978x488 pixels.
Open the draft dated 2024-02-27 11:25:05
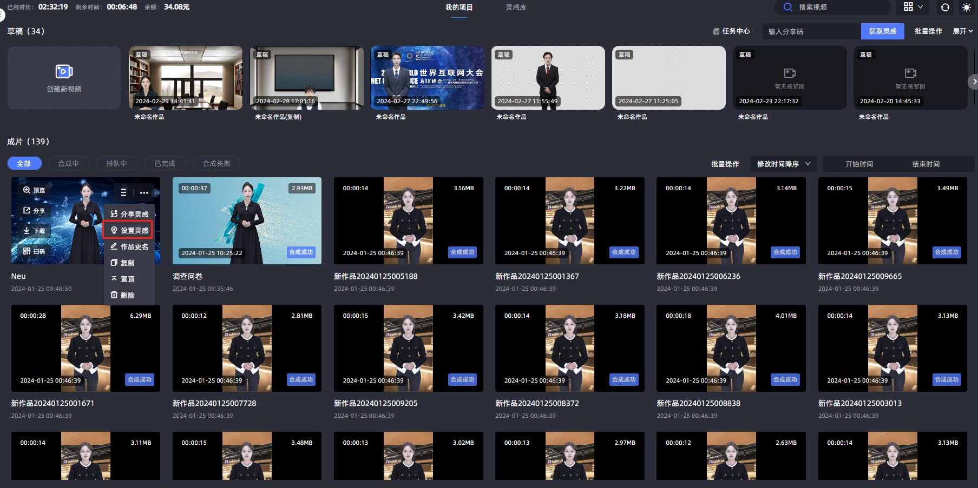[x=669, y=78]
